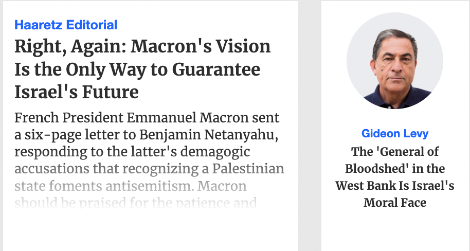Open "The 'General of" opinion title line
Screen dimensions: 470x251
(x=395, y=152)
